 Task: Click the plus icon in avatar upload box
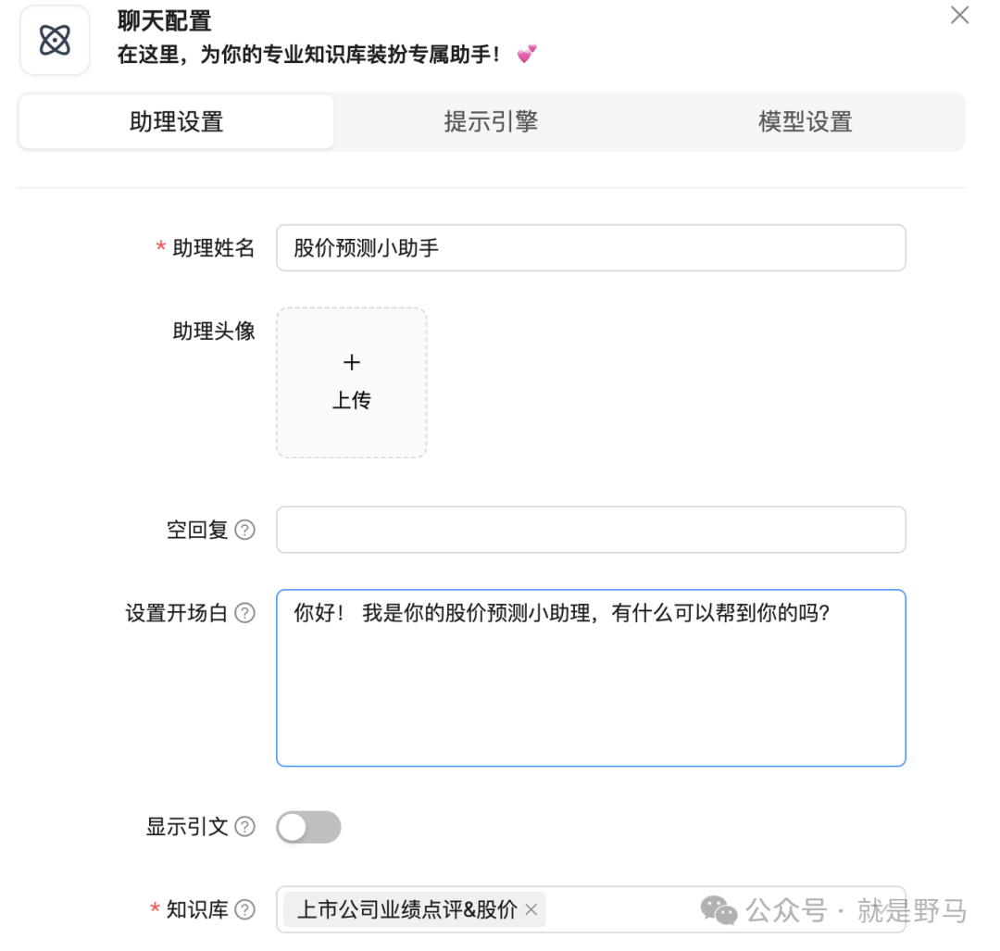pyautogui.click(x=352, y=362)
